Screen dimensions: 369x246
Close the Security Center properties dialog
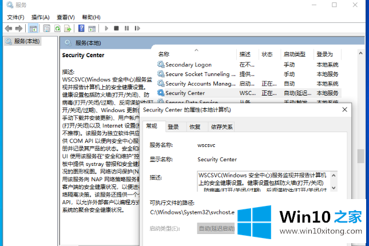point(344,109)
